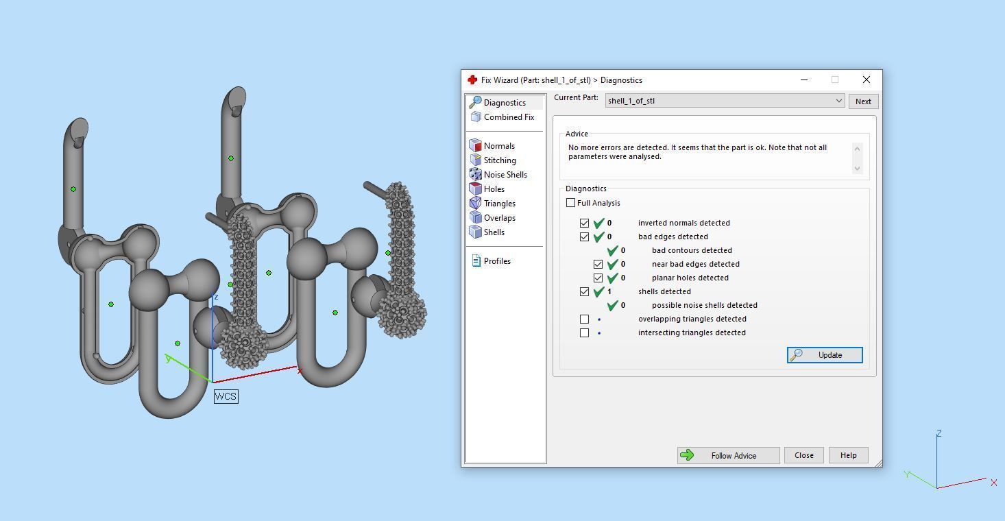Viewport: 1005px width, 521px height.
Task: Click the Help button
Action: (848, 455)
